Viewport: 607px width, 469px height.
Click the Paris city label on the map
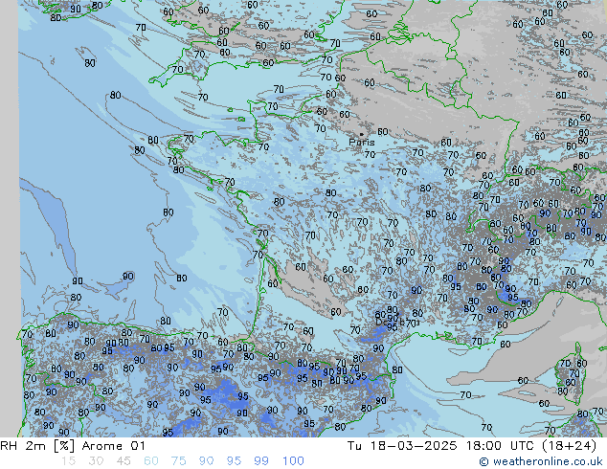(x=362, y=143)
